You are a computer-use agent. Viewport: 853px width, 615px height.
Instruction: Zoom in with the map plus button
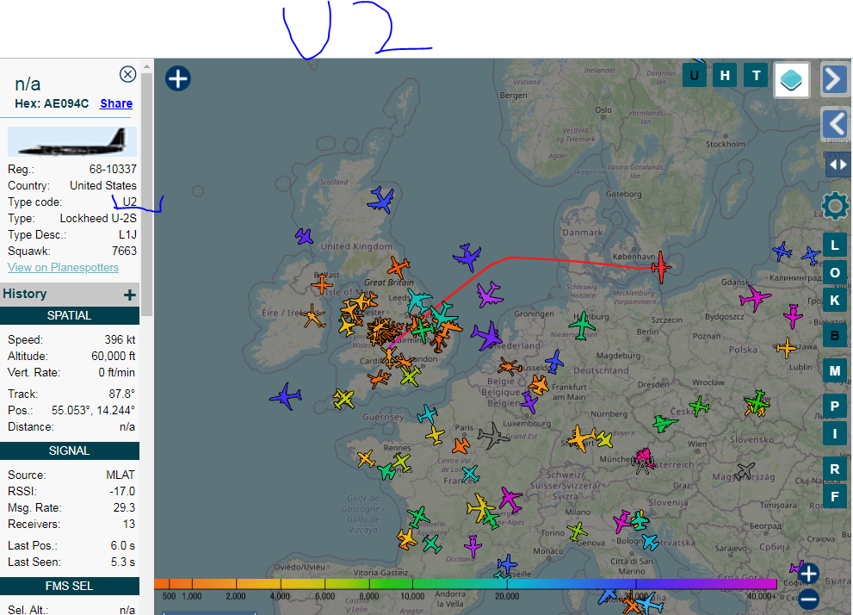[808, 573]
